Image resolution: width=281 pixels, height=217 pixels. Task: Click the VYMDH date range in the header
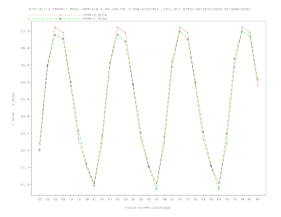(216, 9)
